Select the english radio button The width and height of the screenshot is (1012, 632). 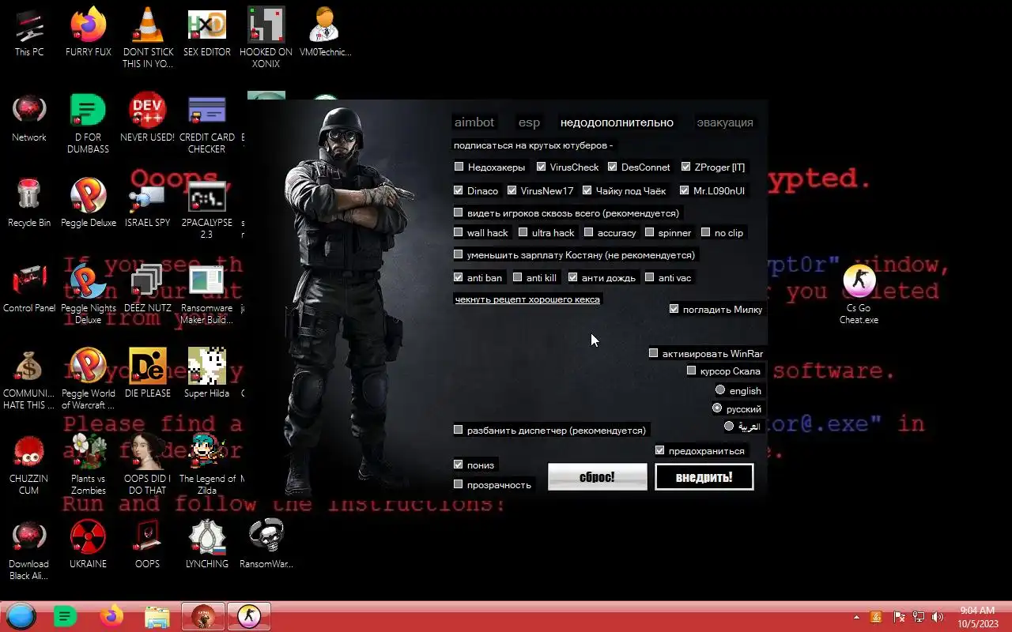(x=719, y=390)
